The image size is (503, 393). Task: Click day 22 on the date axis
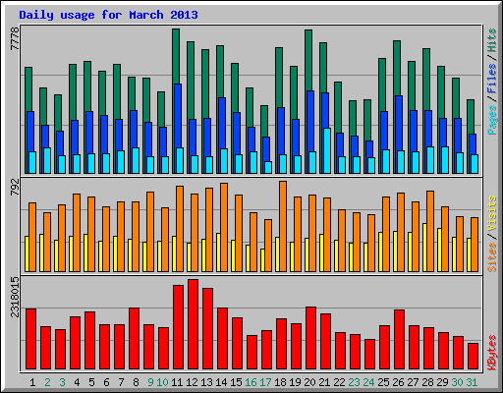(x=339, y=382)
